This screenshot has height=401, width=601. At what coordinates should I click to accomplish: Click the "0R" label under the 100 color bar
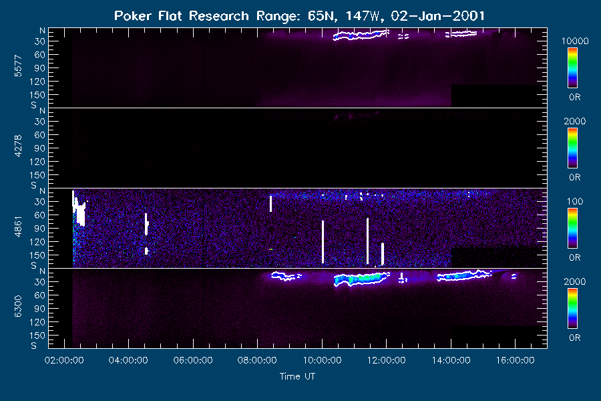tap(575, 258)
